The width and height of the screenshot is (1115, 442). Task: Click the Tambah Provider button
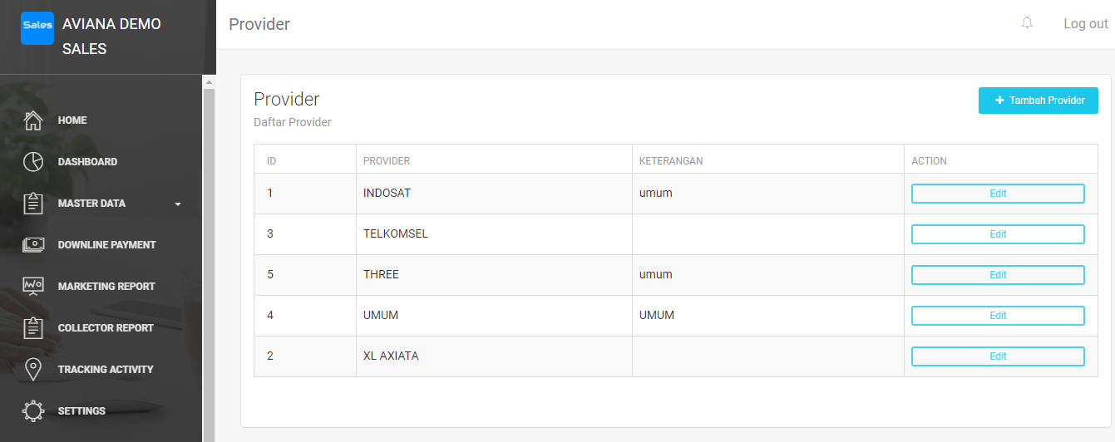pyautogui.click(x=1038, y=101)
